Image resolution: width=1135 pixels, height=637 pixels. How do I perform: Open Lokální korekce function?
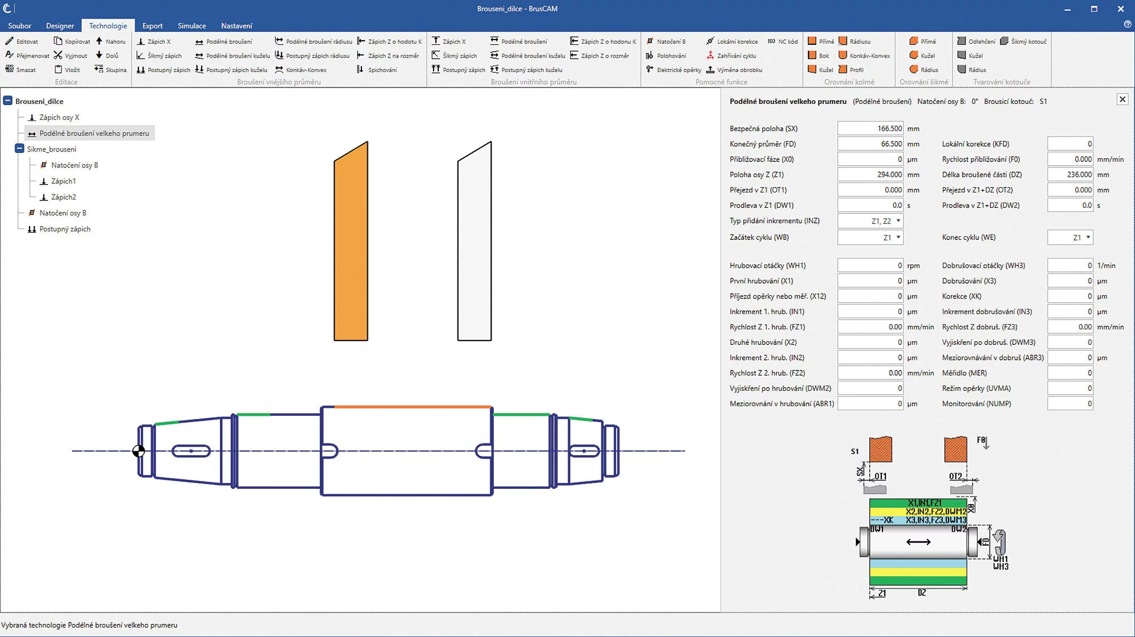click(732, 41)
